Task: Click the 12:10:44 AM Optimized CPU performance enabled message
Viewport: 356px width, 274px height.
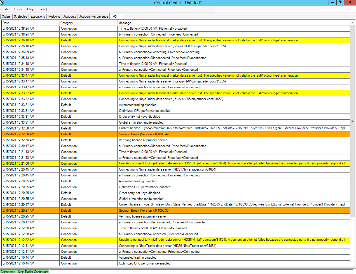Action: (145, 263)
